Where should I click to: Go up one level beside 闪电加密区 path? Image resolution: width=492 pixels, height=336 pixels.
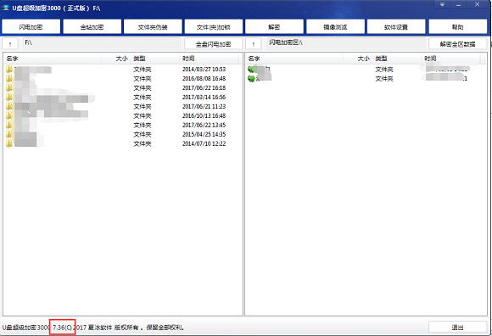point(254,44)
